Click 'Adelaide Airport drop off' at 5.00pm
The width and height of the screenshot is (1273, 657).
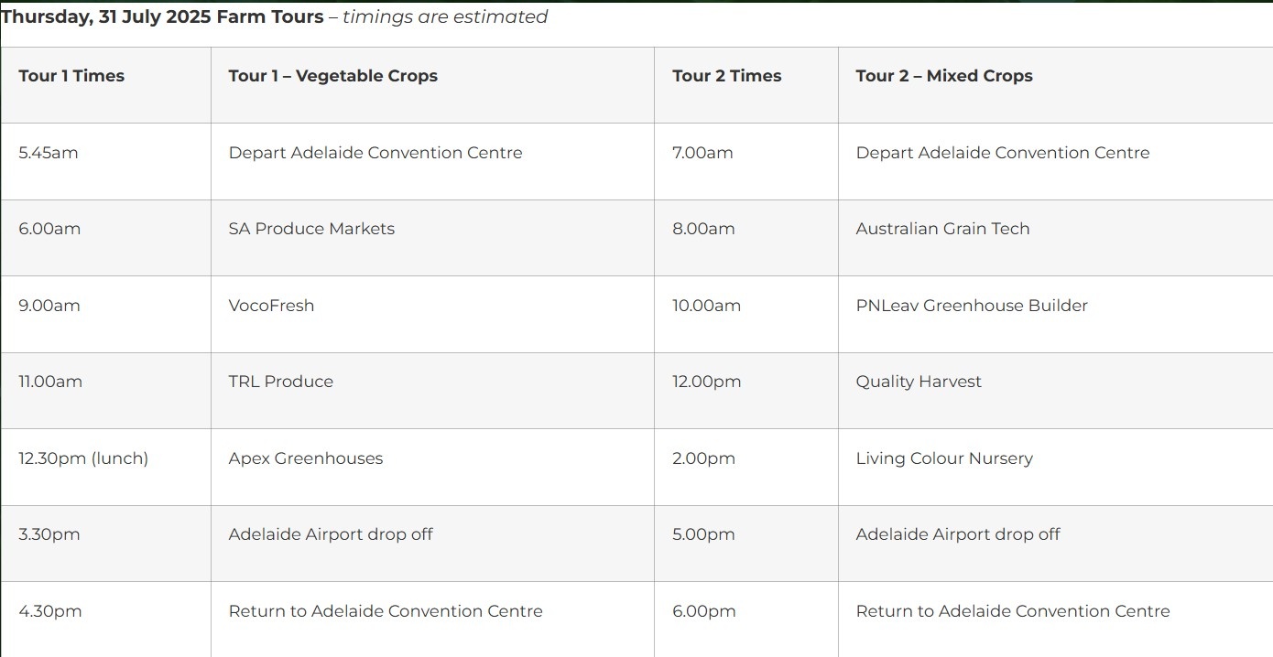point(958,534)
